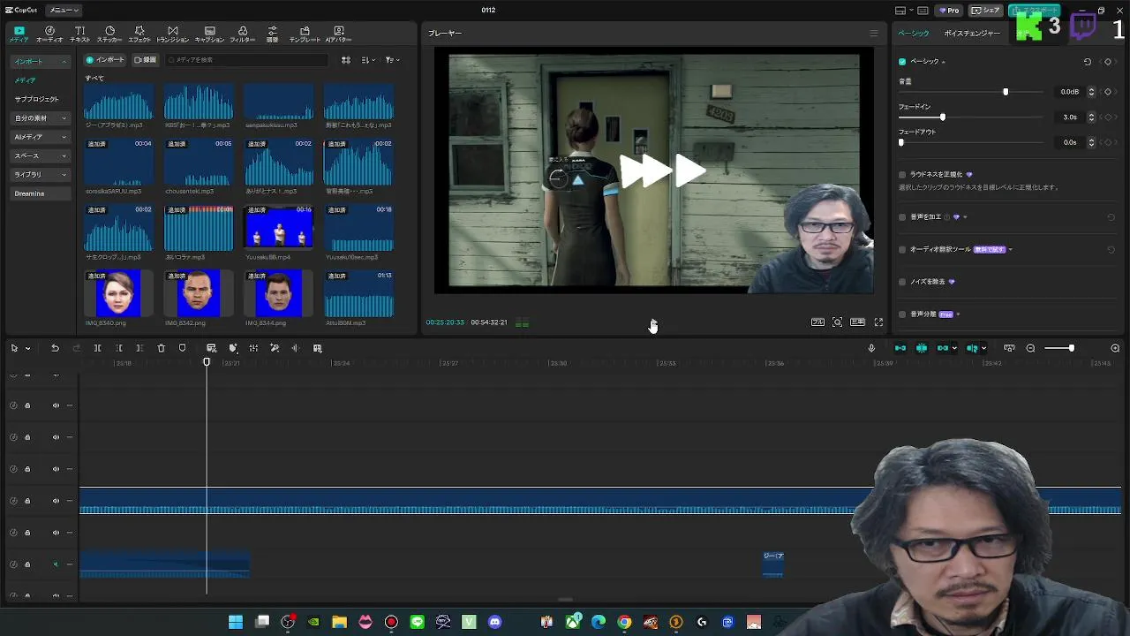The height and width of the screenshot is (636, 1130).
Task: Open the テキスト (Text) tab
Action: click(x=79, y=34)
